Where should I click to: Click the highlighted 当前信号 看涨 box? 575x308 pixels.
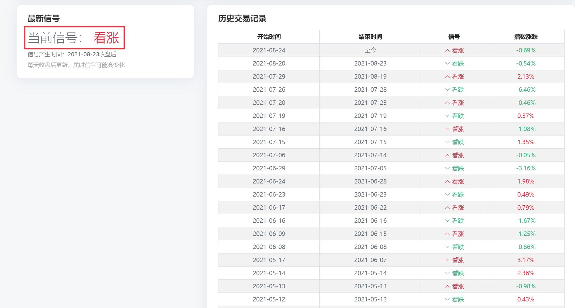[75, 38]
